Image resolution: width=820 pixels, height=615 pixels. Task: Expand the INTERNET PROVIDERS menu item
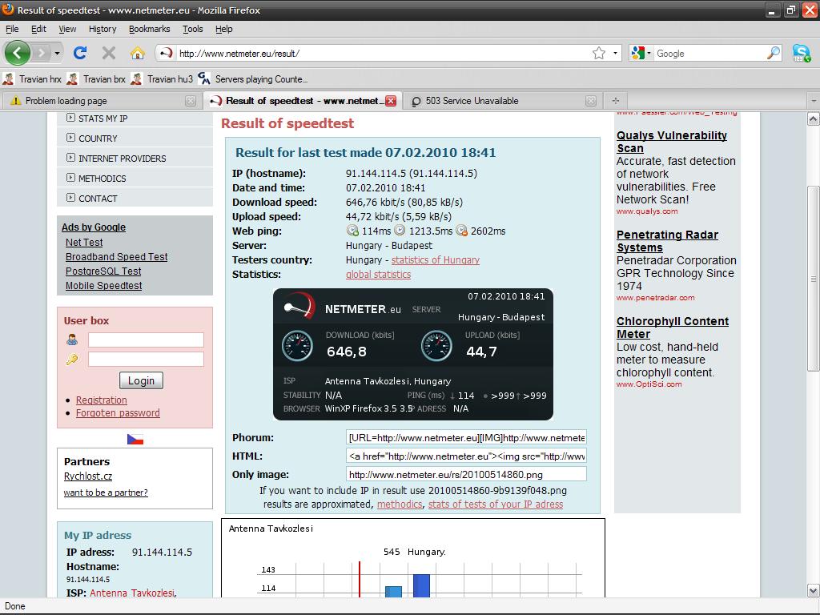[135, 159]
